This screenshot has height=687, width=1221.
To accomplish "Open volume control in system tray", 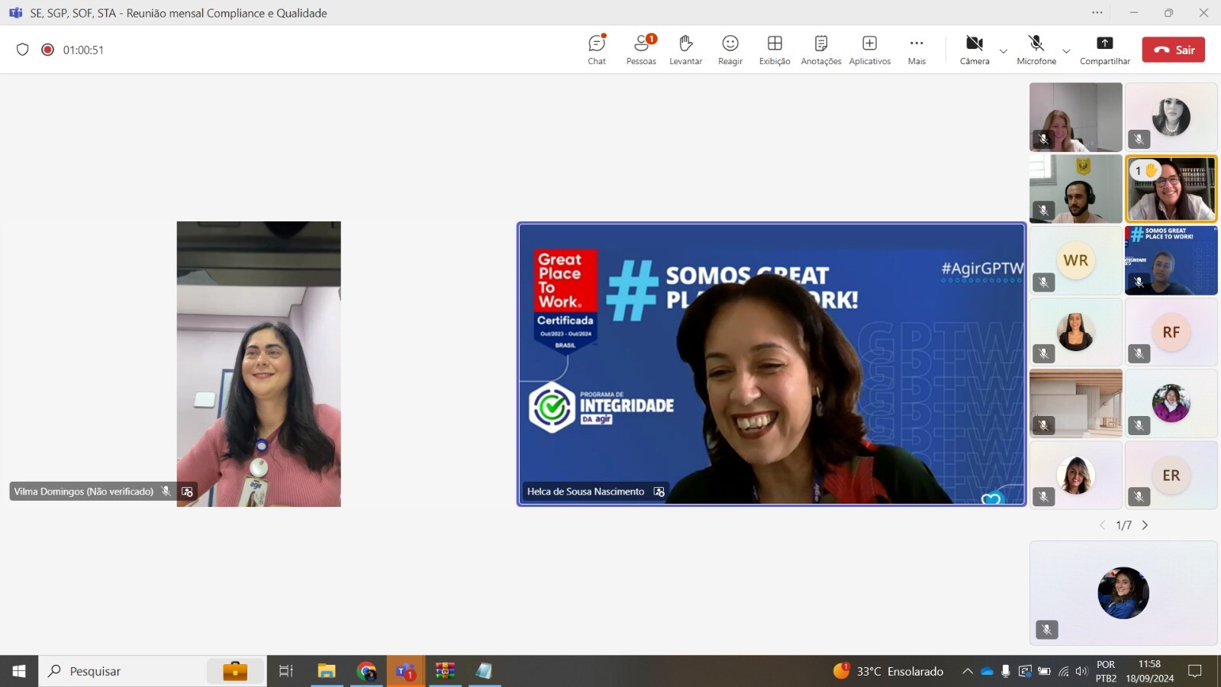I will [1081, 672].
